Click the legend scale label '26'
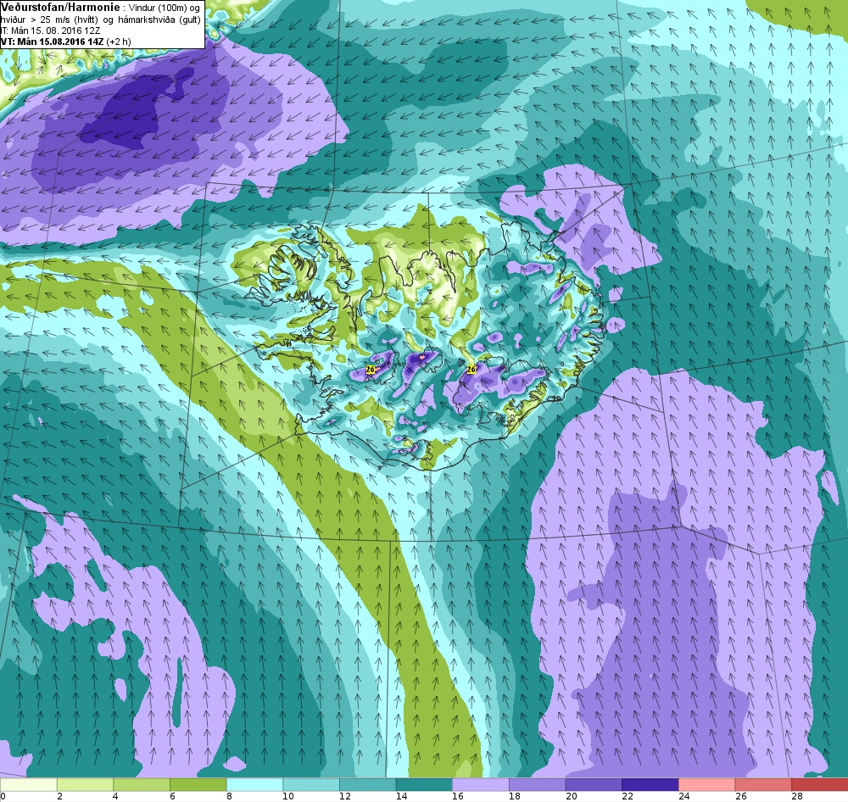Viewport: 848px width, 802px height. point(740,796)
